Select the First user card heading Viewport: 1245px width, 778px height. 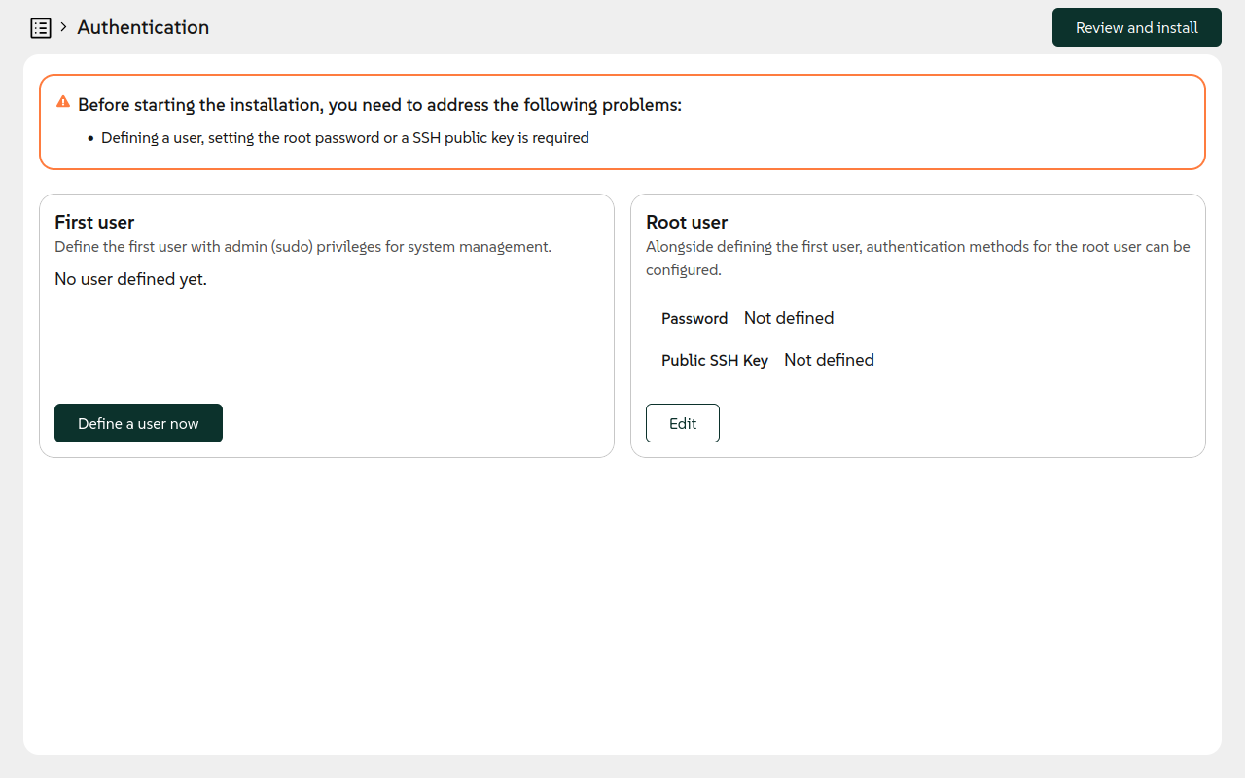[x=94, y=222]
